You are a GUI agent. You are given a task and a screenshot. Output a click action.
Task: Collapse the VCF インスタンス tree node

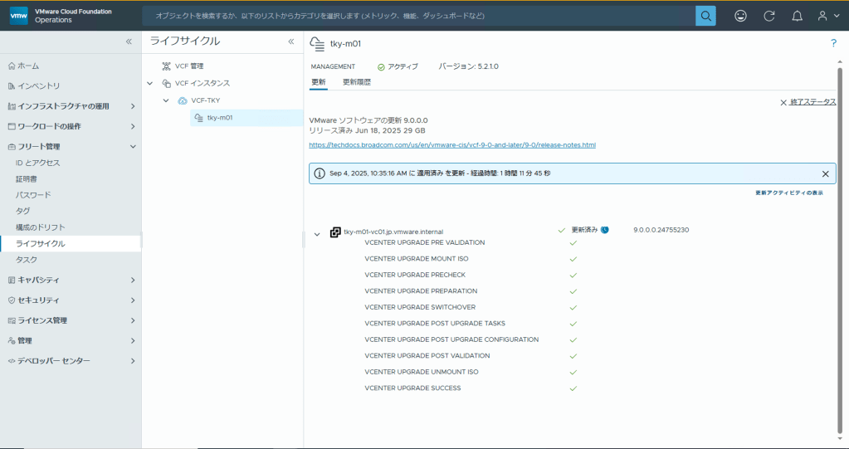point(150,83)
